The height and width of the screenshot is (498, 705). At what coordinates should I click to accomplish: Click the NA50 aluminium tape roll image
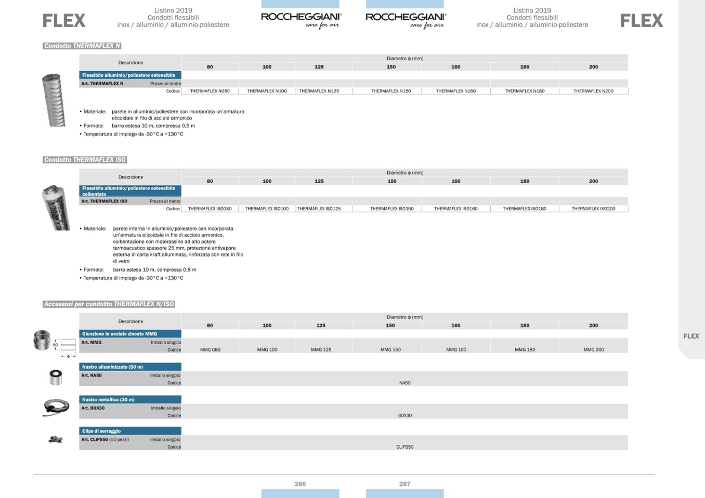click(55, 377)
